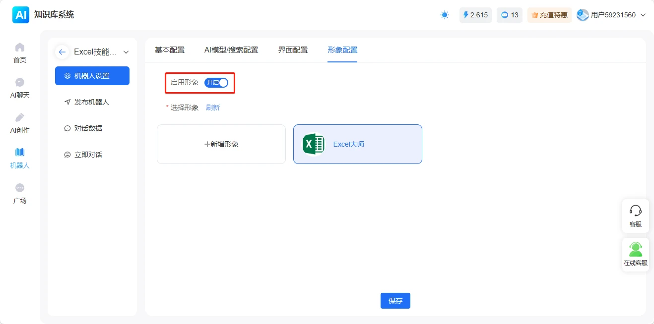This screenshot has width=654, height=324.
Task: Open the 广场 plaza section
Action: [19, 193]
